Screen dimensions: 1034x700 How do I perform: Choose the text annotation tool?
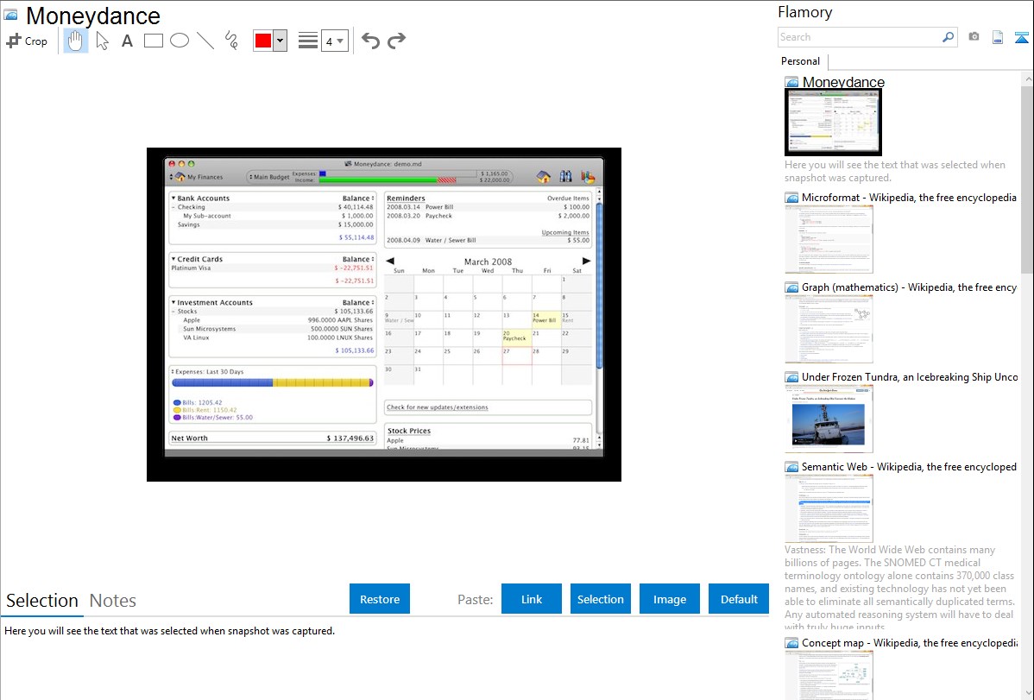[x=127, y=41]
